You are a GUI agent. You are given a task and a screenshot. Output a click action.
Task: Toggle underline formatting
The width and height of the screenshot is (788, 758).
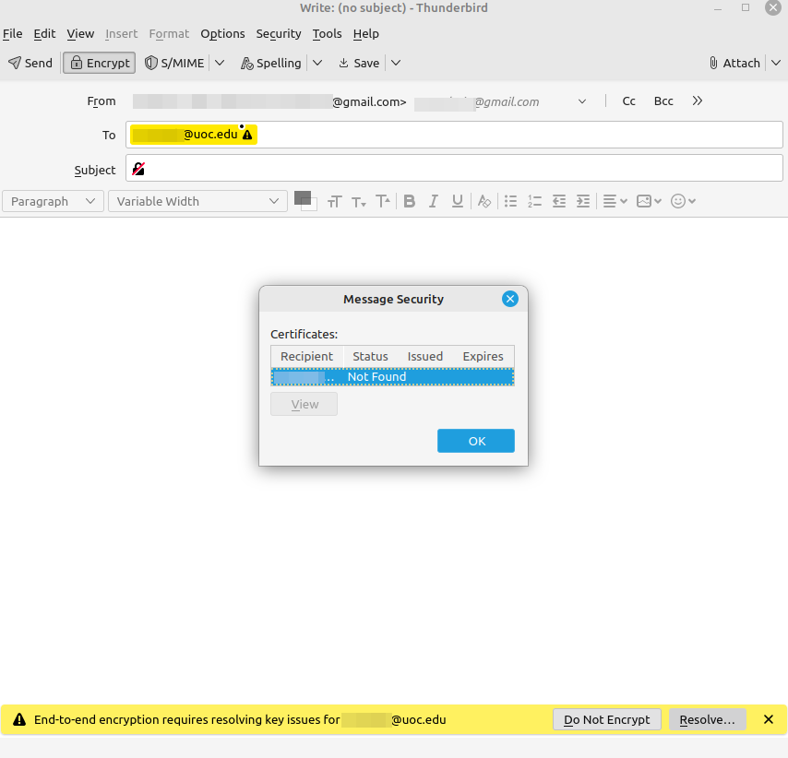pyautogui.click(x=458, y=201)
